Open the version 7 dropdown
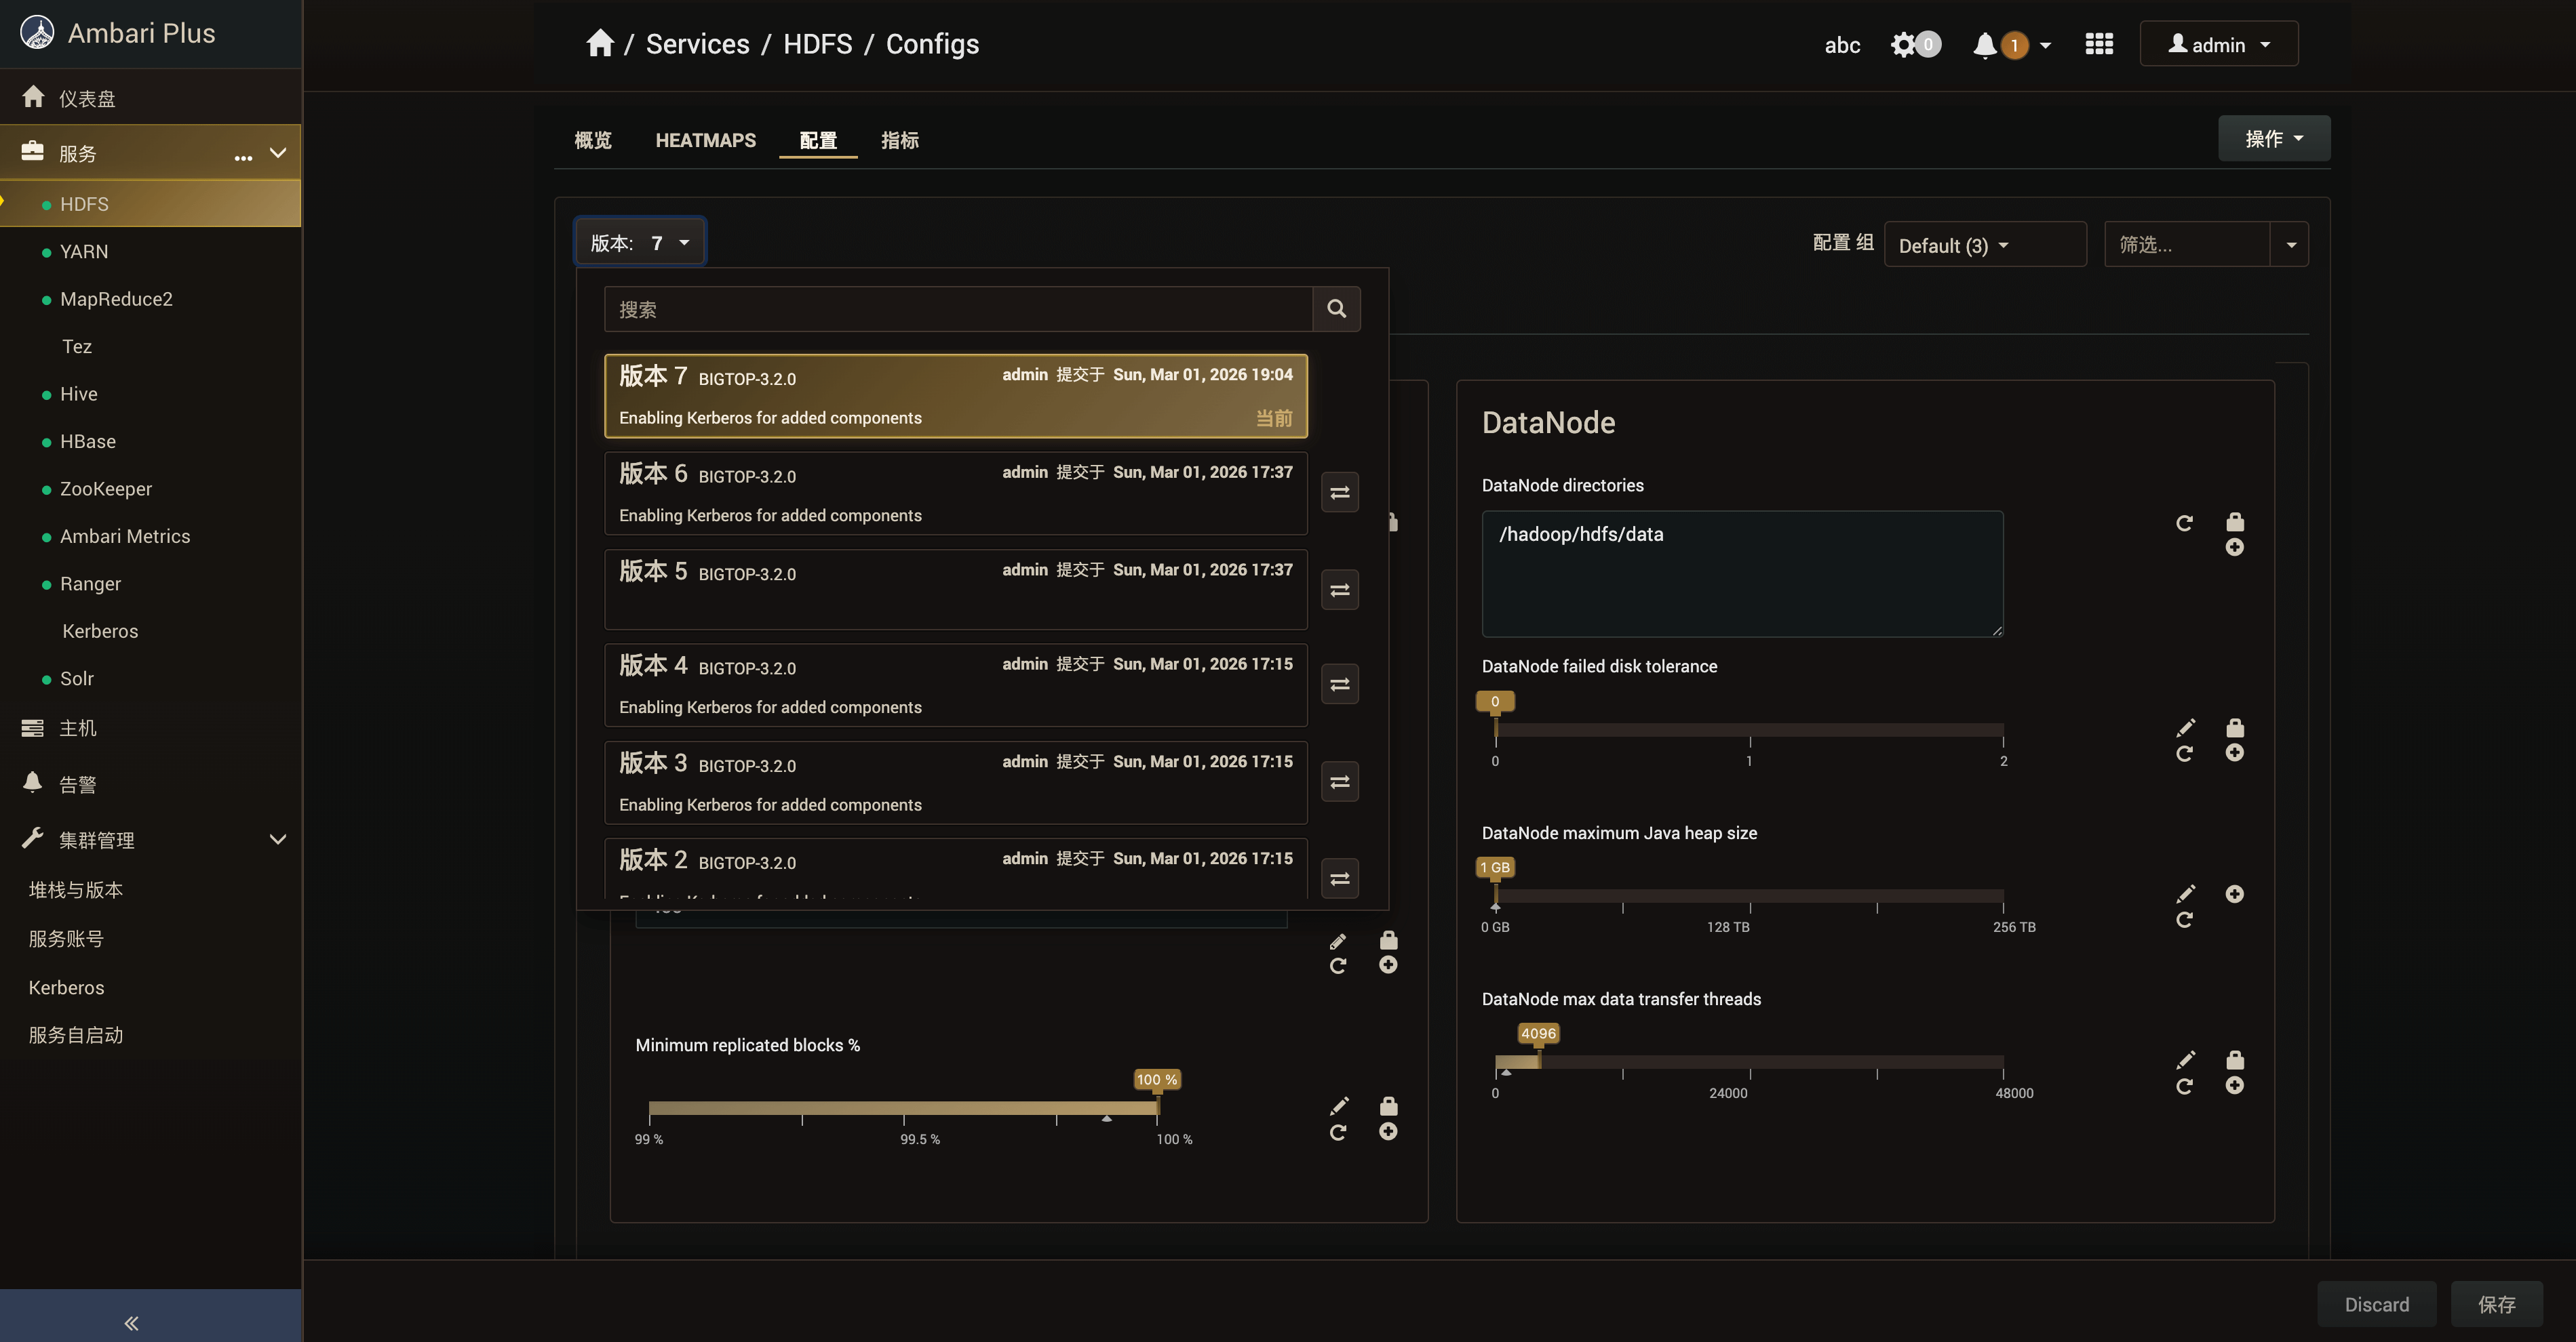This screenshot has width=2576, height=1342. 640,243
